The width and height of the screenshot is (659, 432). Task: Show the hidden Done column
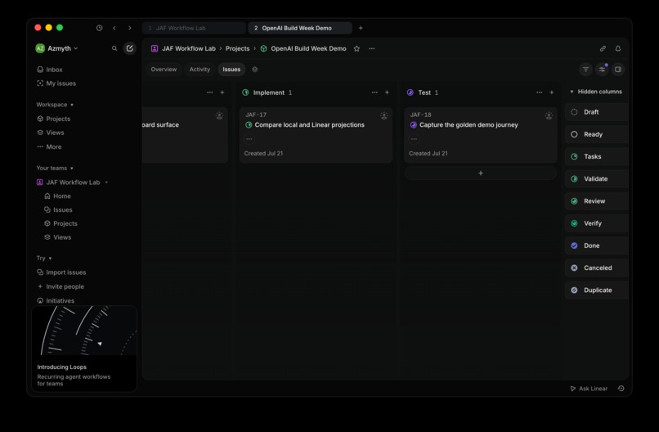tap(597, 245)
